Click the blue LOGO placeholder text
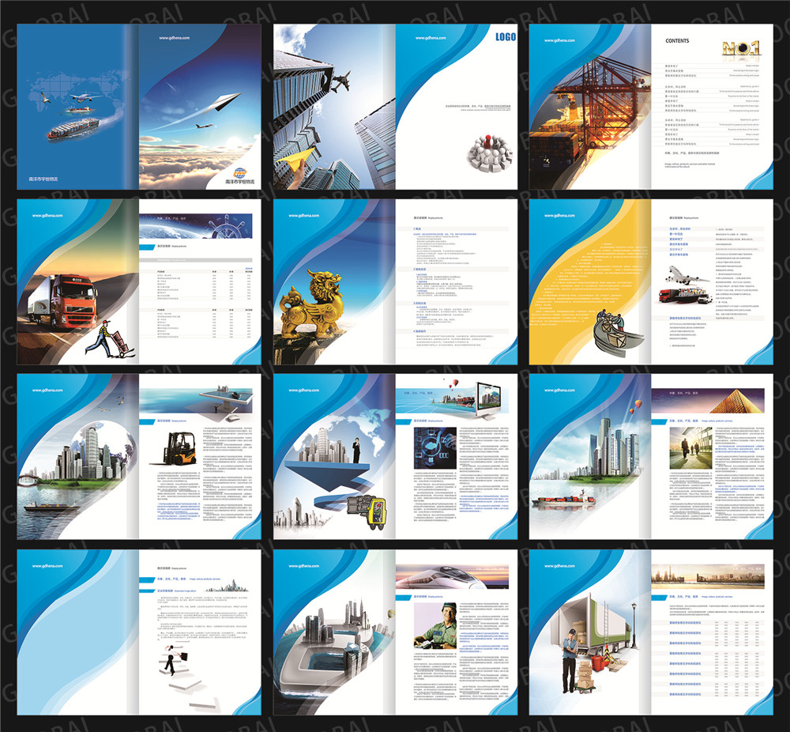Image resolution: width=790 pixels, height=732 pixels. (506, 36)
